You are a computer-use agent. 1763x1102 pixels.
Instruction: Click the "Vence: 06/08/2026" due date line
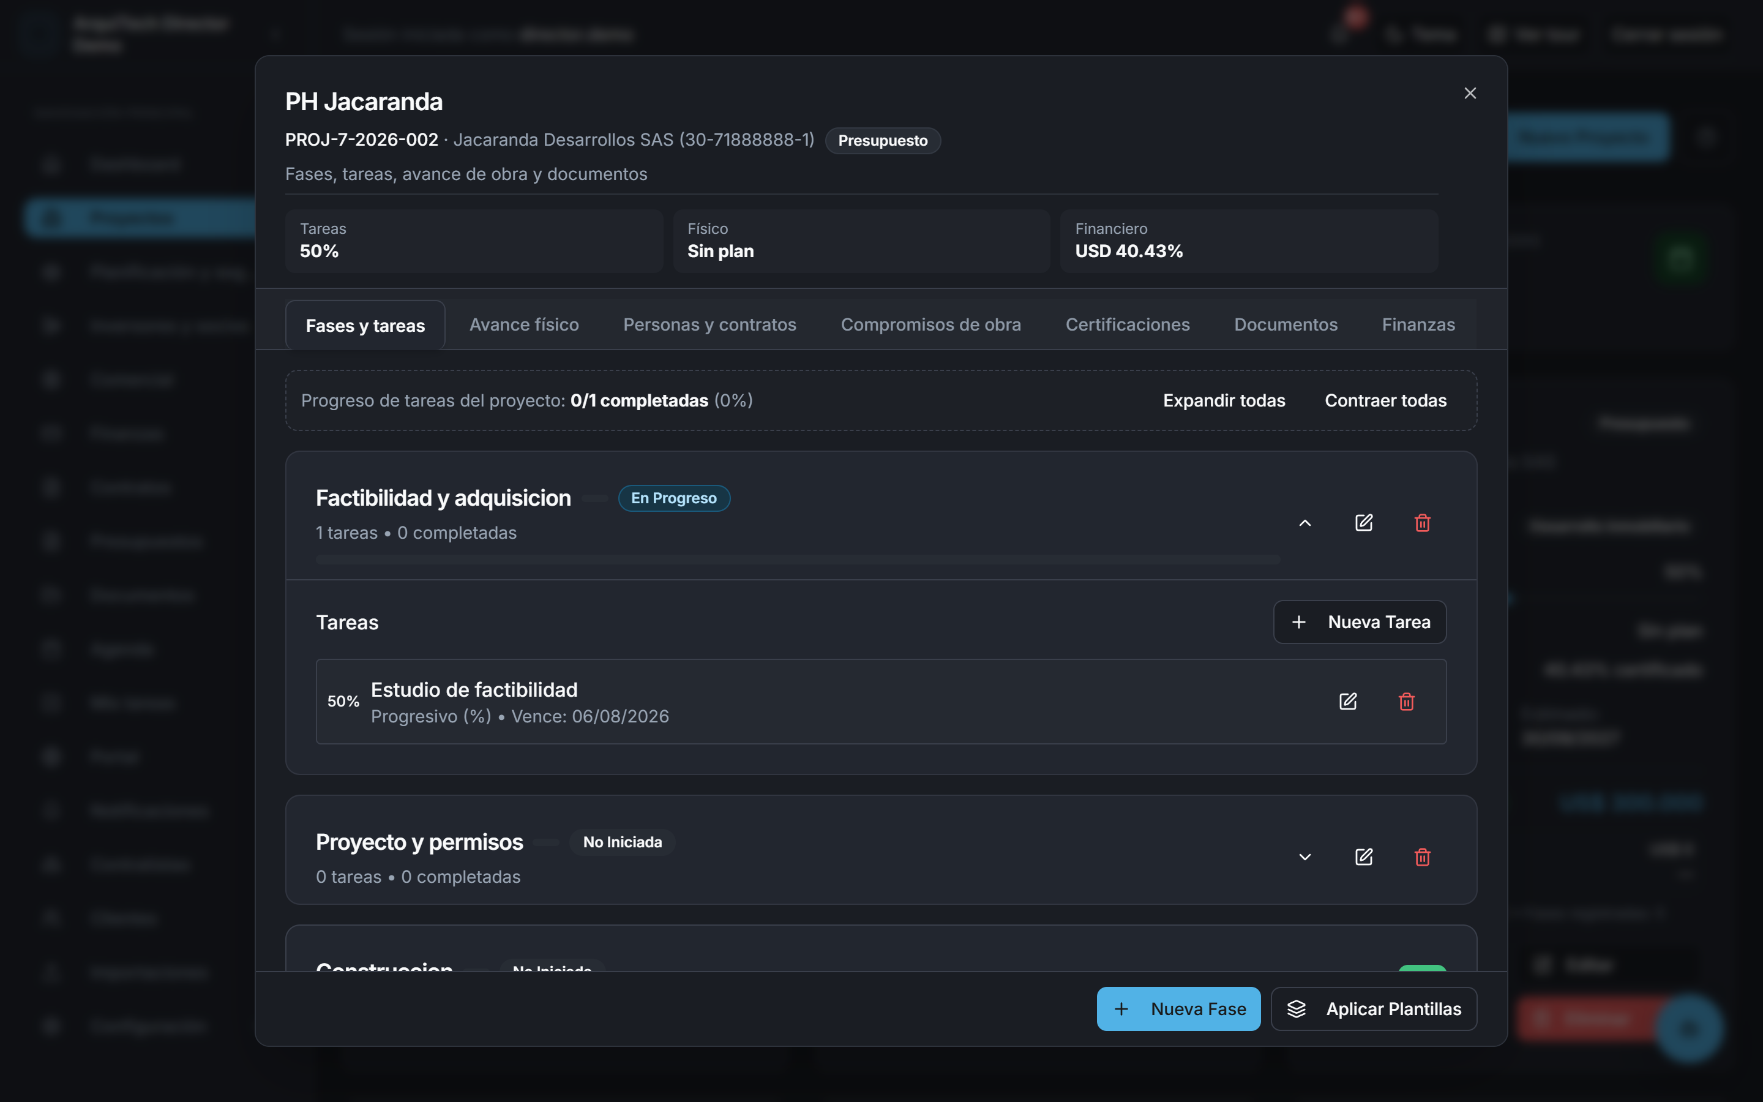(x=590, y=716)
